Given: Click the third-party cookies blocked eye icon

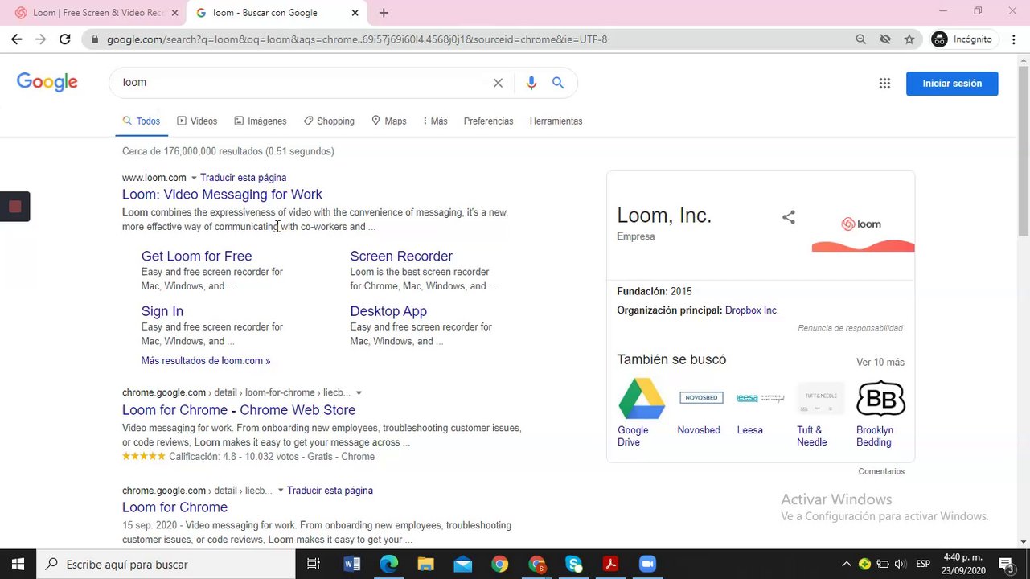Looking at the screenshot, I should click(x=885, y=39).
